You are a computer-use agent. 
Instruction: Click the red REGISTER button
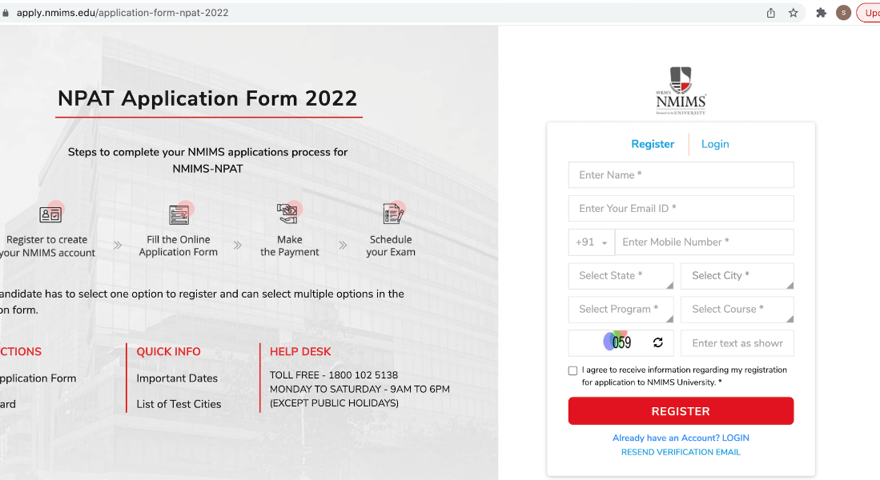click(x=681, y=411)
